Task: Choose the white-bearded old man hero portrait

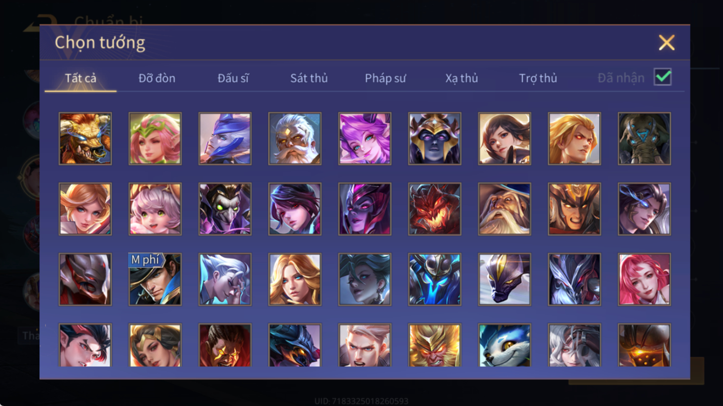Action: point(294,138)
